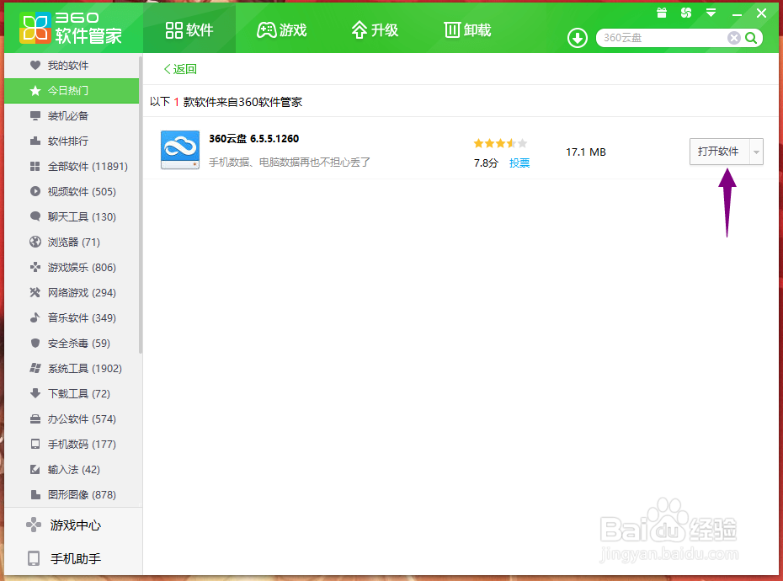Click the search magnifier icon

pyautogui.click(x=750, y=38)
